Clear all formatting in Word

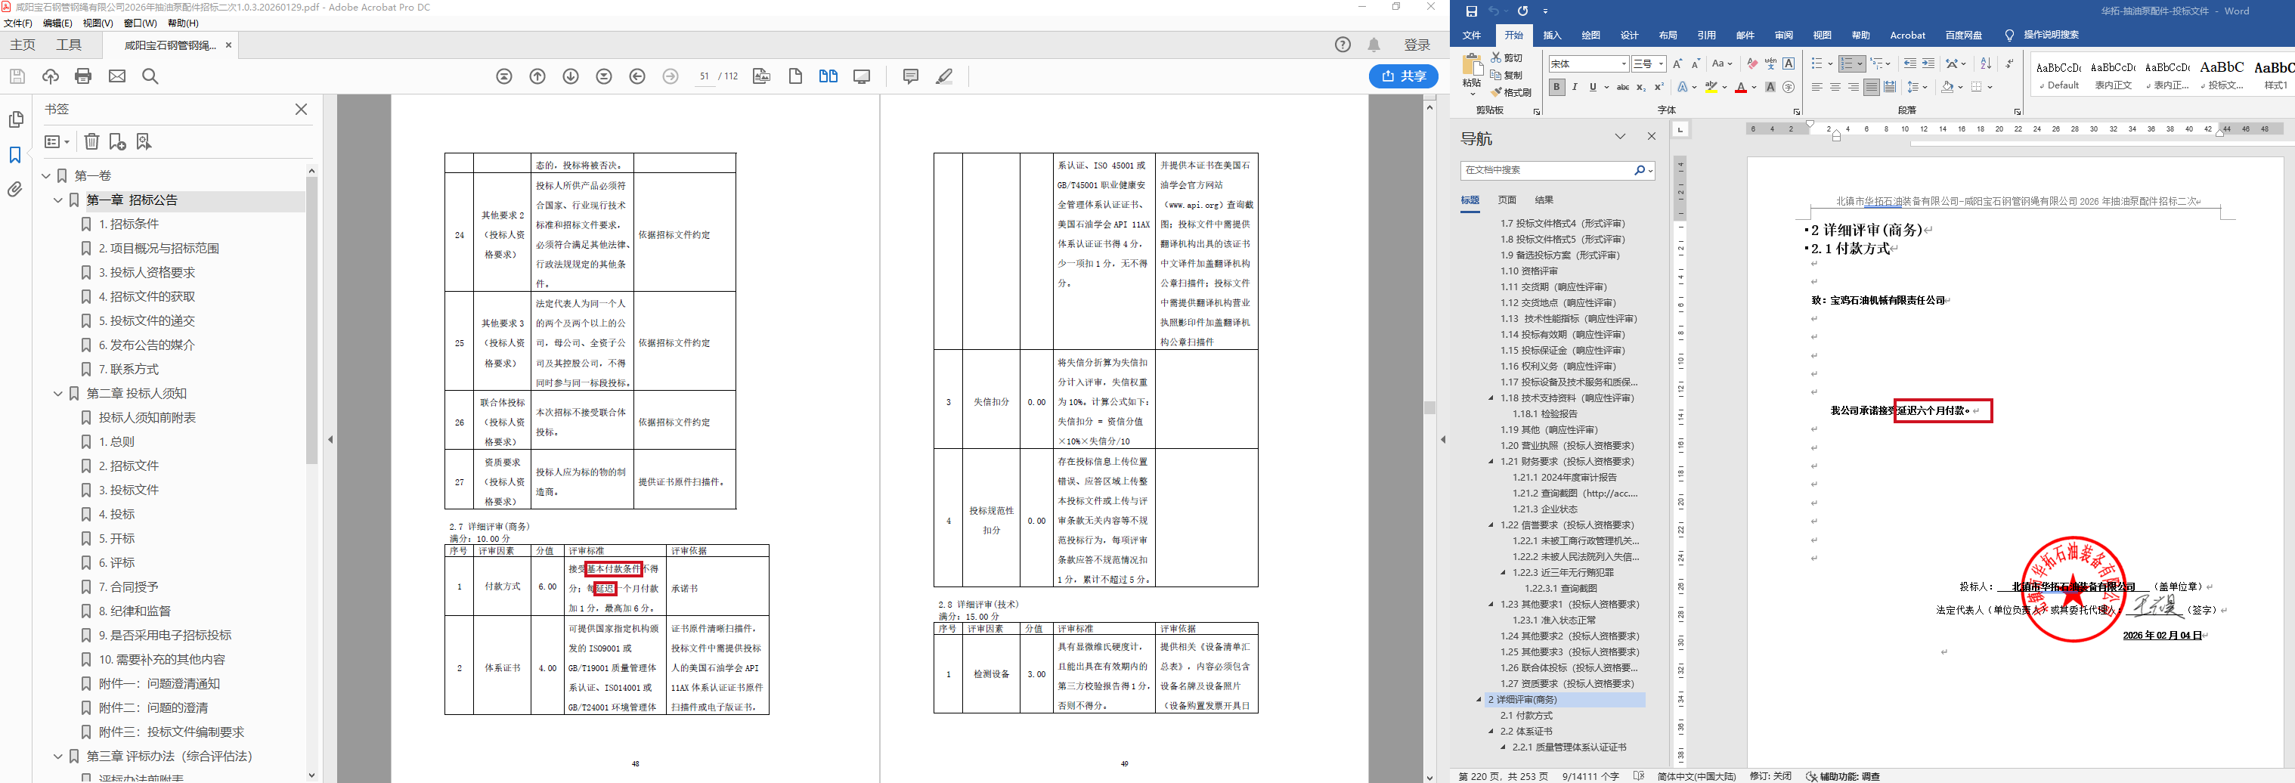click(1752, 63)
